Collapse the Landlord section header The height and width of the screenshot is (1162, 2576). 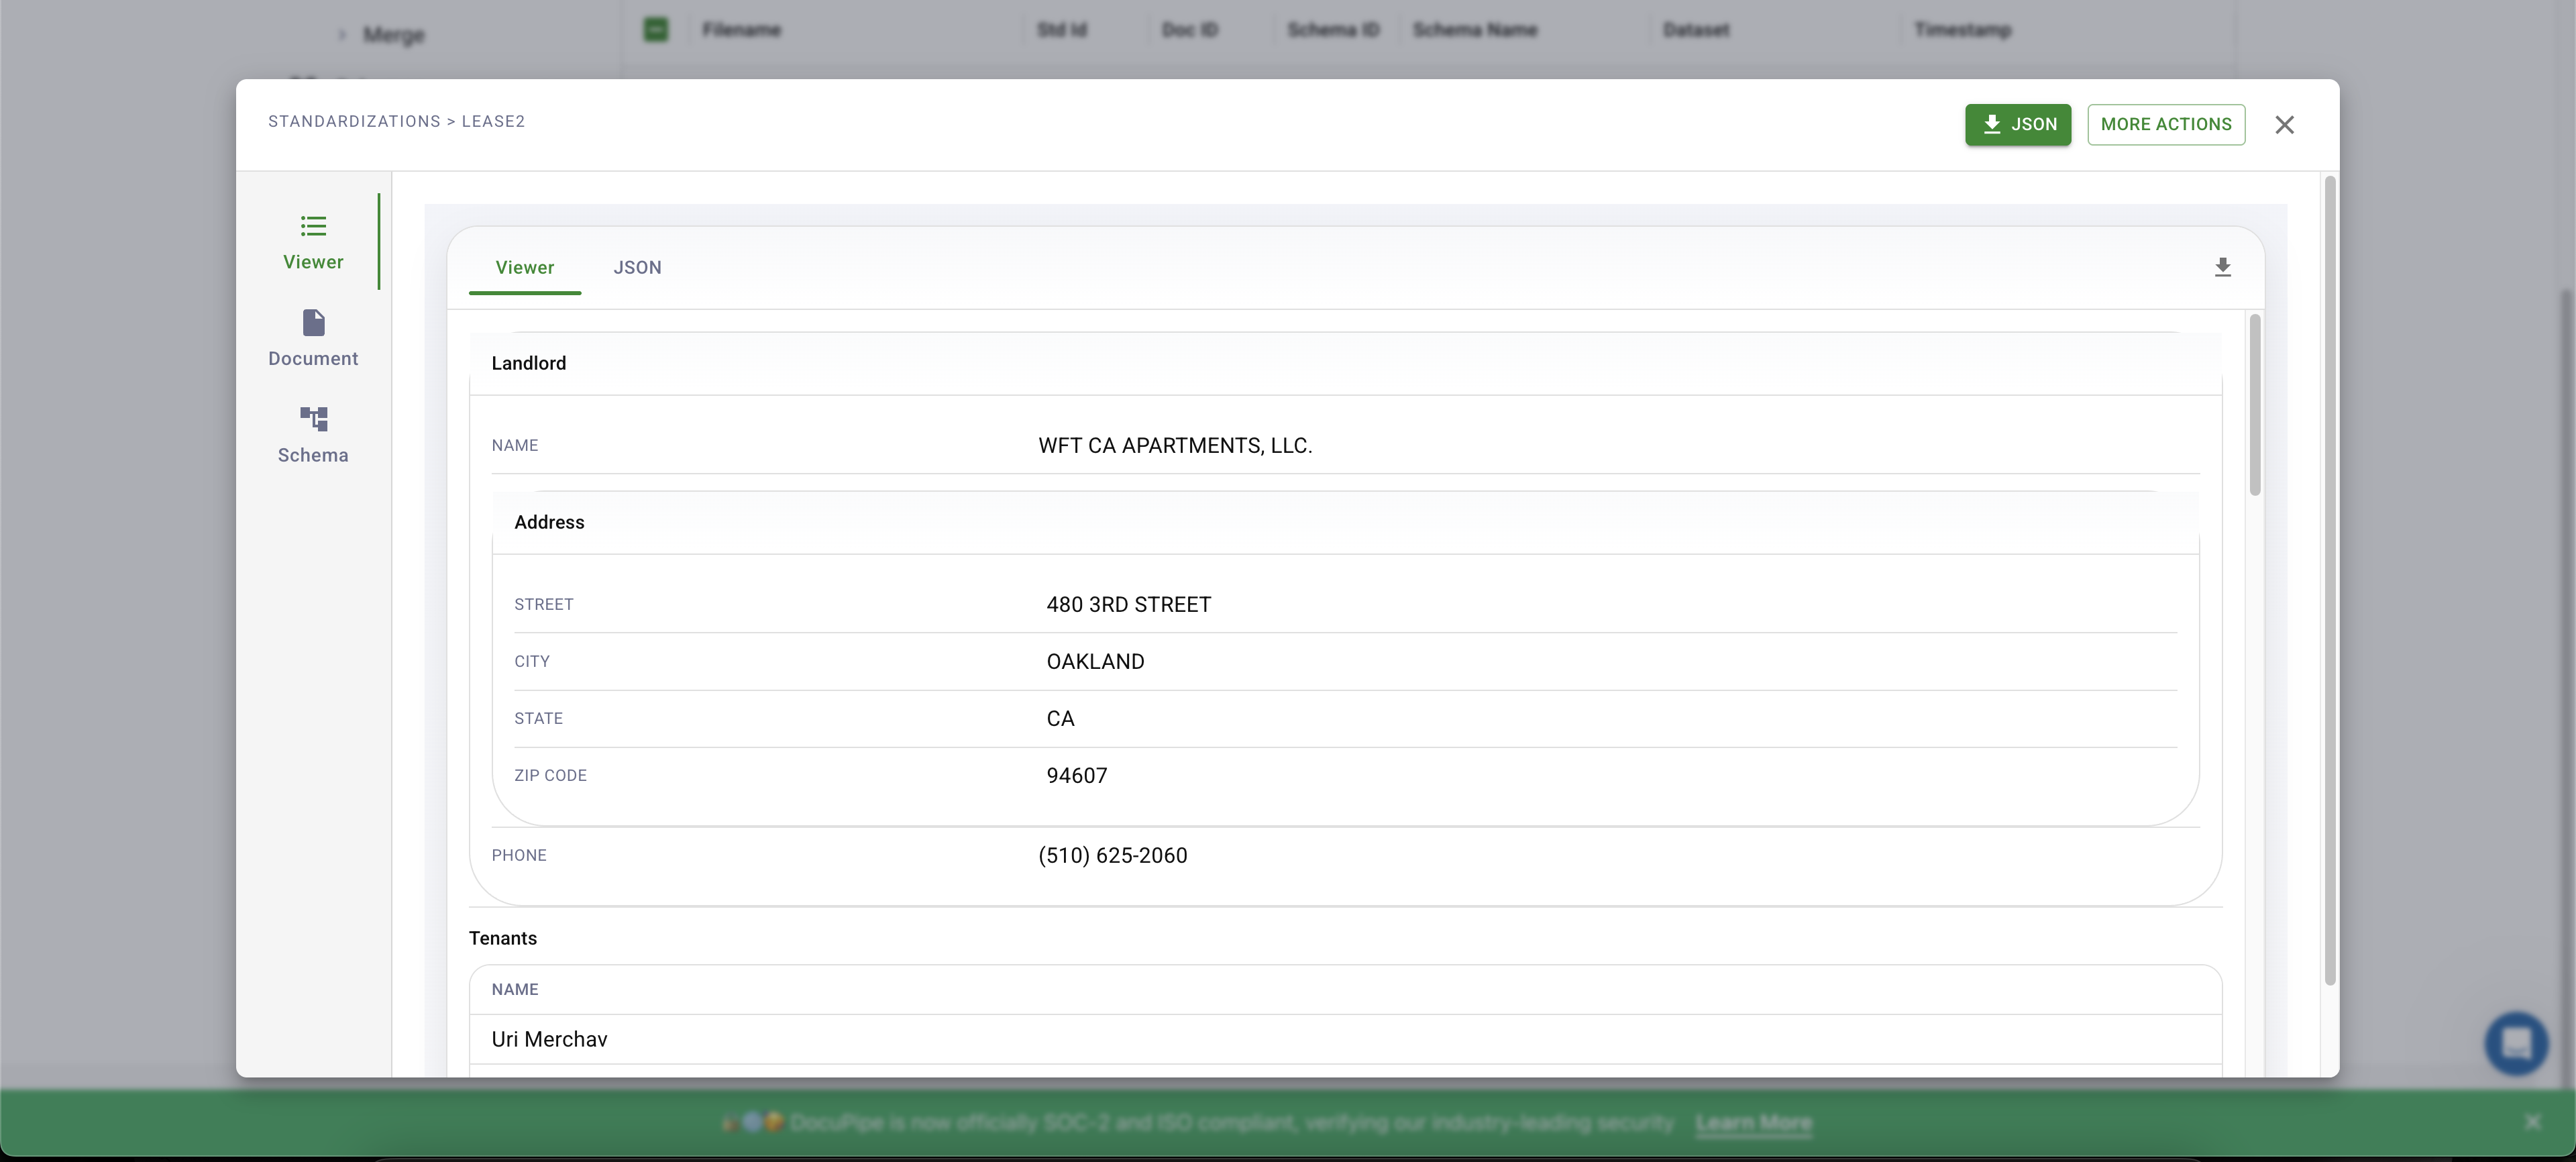pos(529,363)
